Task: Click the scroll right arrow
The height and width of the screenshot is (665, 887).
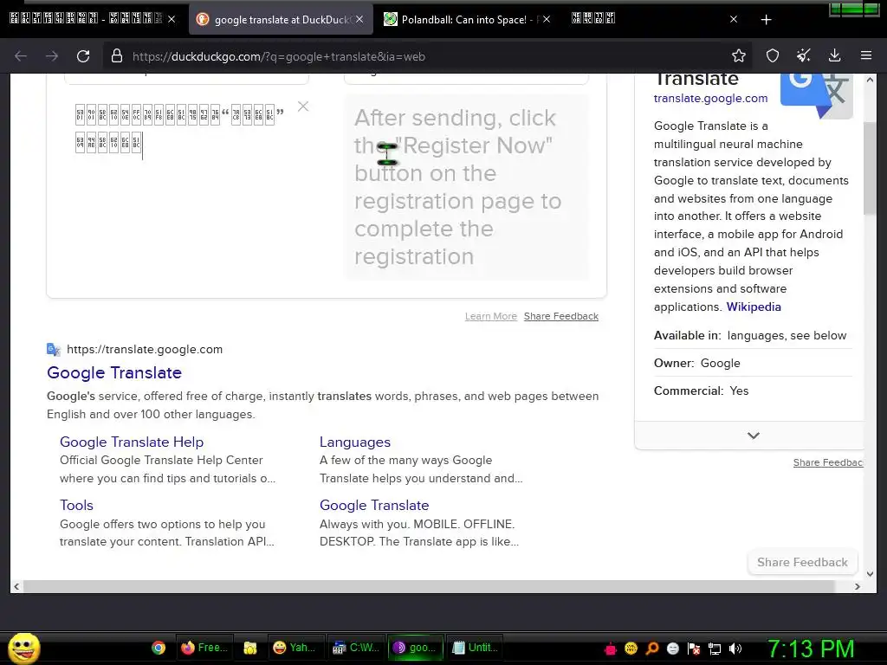Action: click(857, 586)
